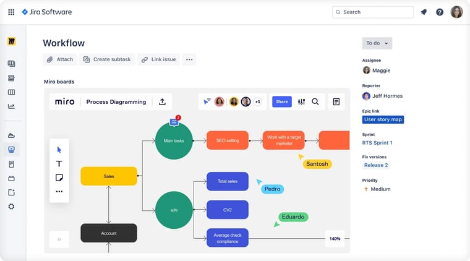Open the app switcher grid icon
This screenshot has height=261, width=470.
tap(11, 12)
